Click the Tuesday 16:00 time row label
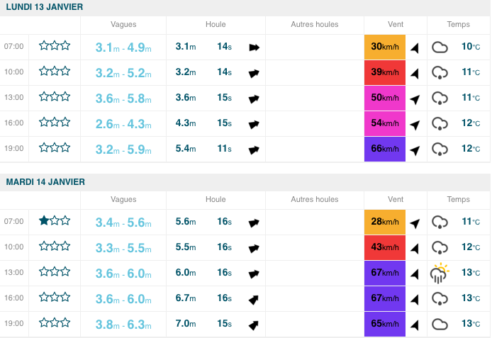492x338 pixels. point(14,298)
